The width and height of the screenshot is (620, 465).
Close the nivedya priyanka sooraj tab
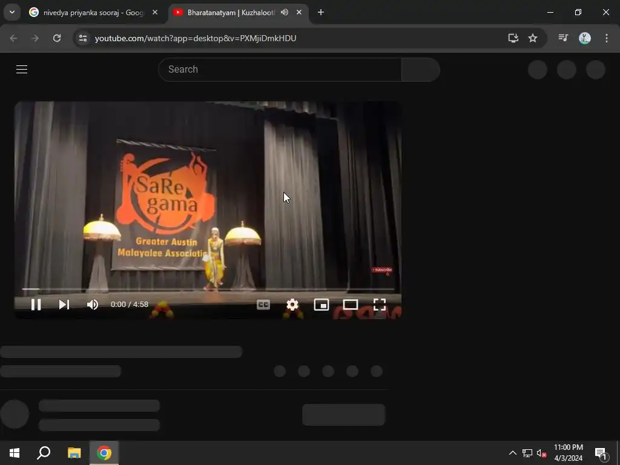pyautogui.click(x=155, y=12)
